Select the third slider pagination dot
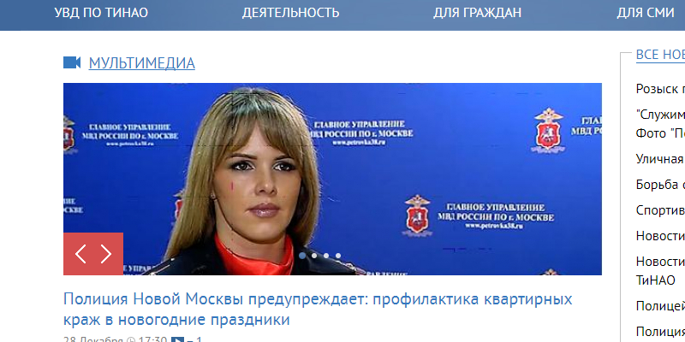This screenshot has width=685, height=342. (326, 256)
